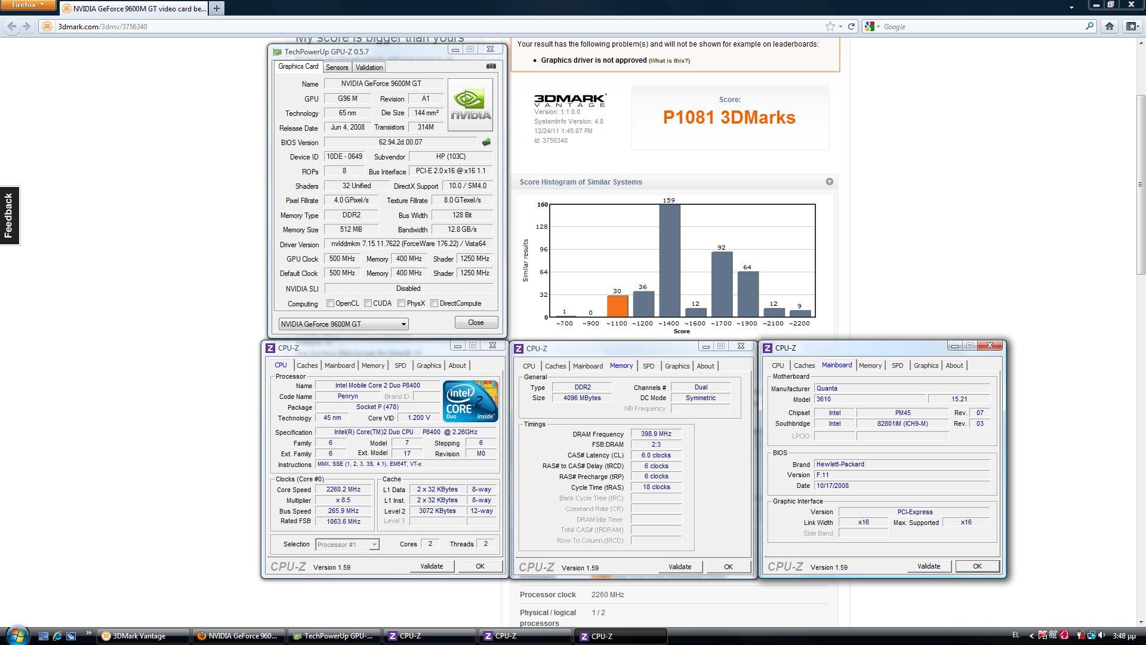
Task: Click the site identity icon in address bar
Action: click(x=47, y=26)
